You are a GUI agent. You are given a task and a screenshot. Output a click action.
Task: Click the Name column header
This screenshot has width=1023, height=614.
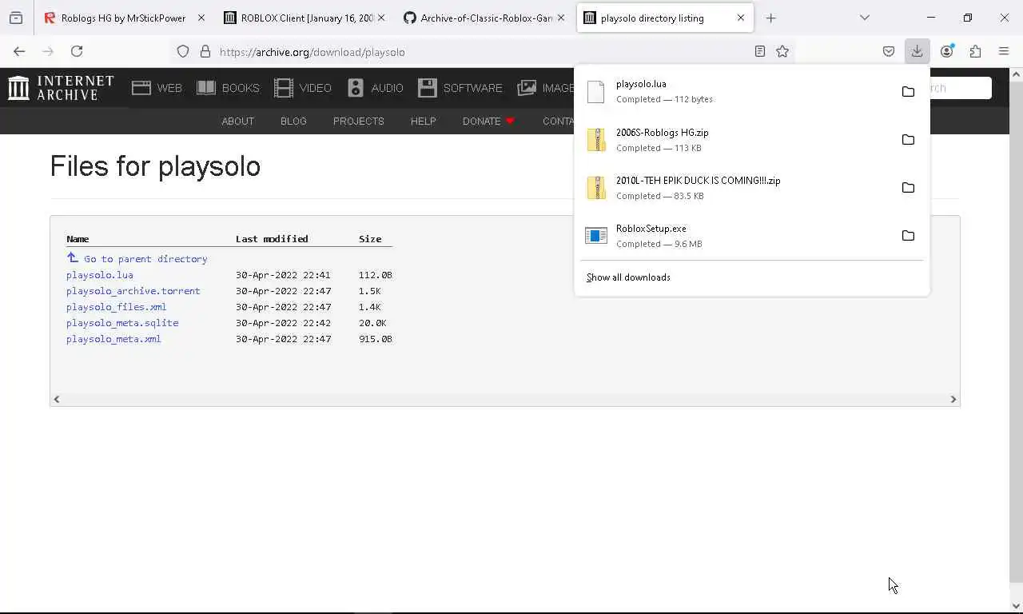coord(78,239)
